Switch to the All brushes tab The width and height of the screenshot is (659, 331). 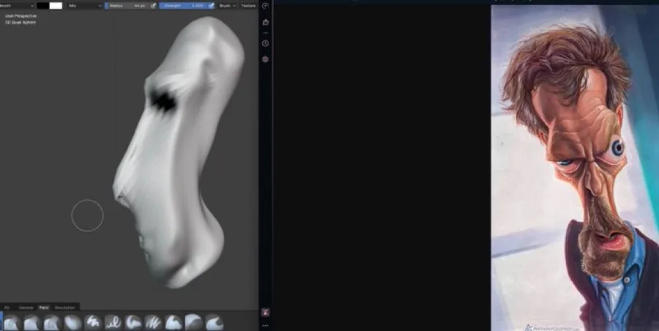[x=7, y=308]
